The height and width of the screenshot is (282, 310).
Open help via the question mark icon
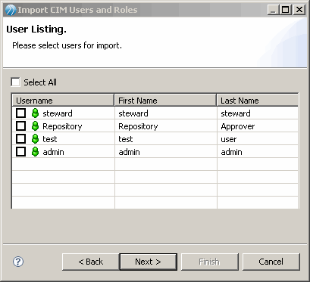click(18, 262)
